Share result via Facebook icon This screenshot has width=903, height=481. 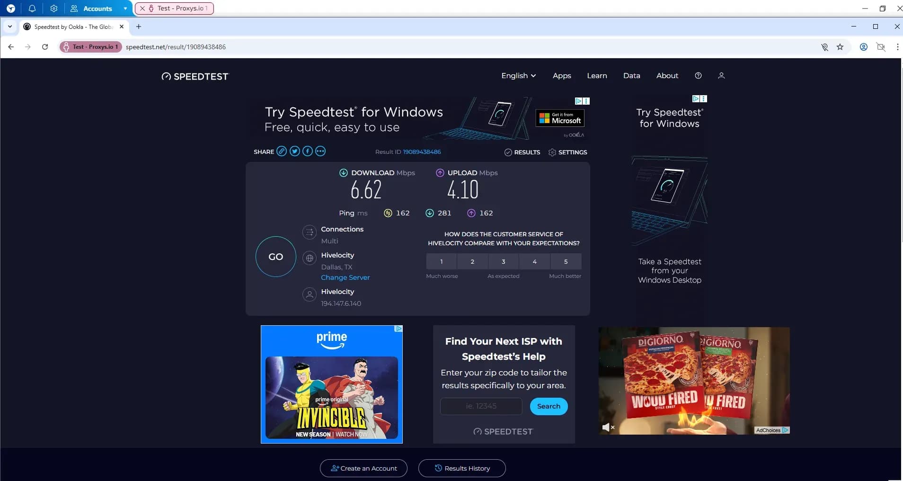tap(308, 151)
